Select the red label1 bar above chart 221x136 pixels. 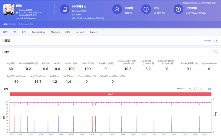point(110,94)
